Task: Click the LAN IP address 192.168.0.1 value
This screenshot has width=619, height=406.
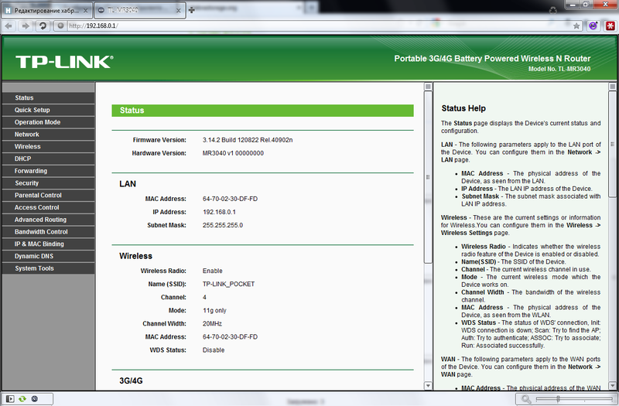Action: point(219,212)
